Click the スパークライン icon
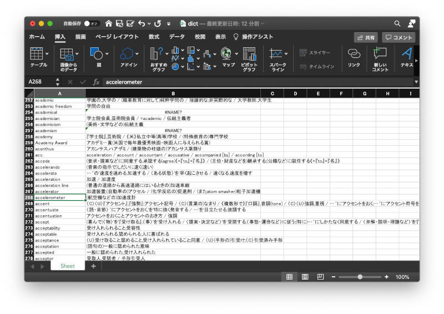The image size is (444, 314). tap(276, 53)
